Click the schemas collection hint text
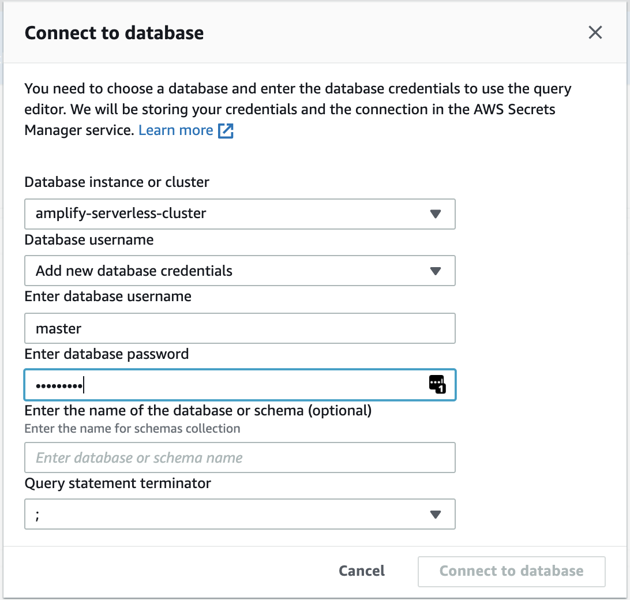This screenshot has width=630, height=600. pyautogui.click(x=132, y=429)
